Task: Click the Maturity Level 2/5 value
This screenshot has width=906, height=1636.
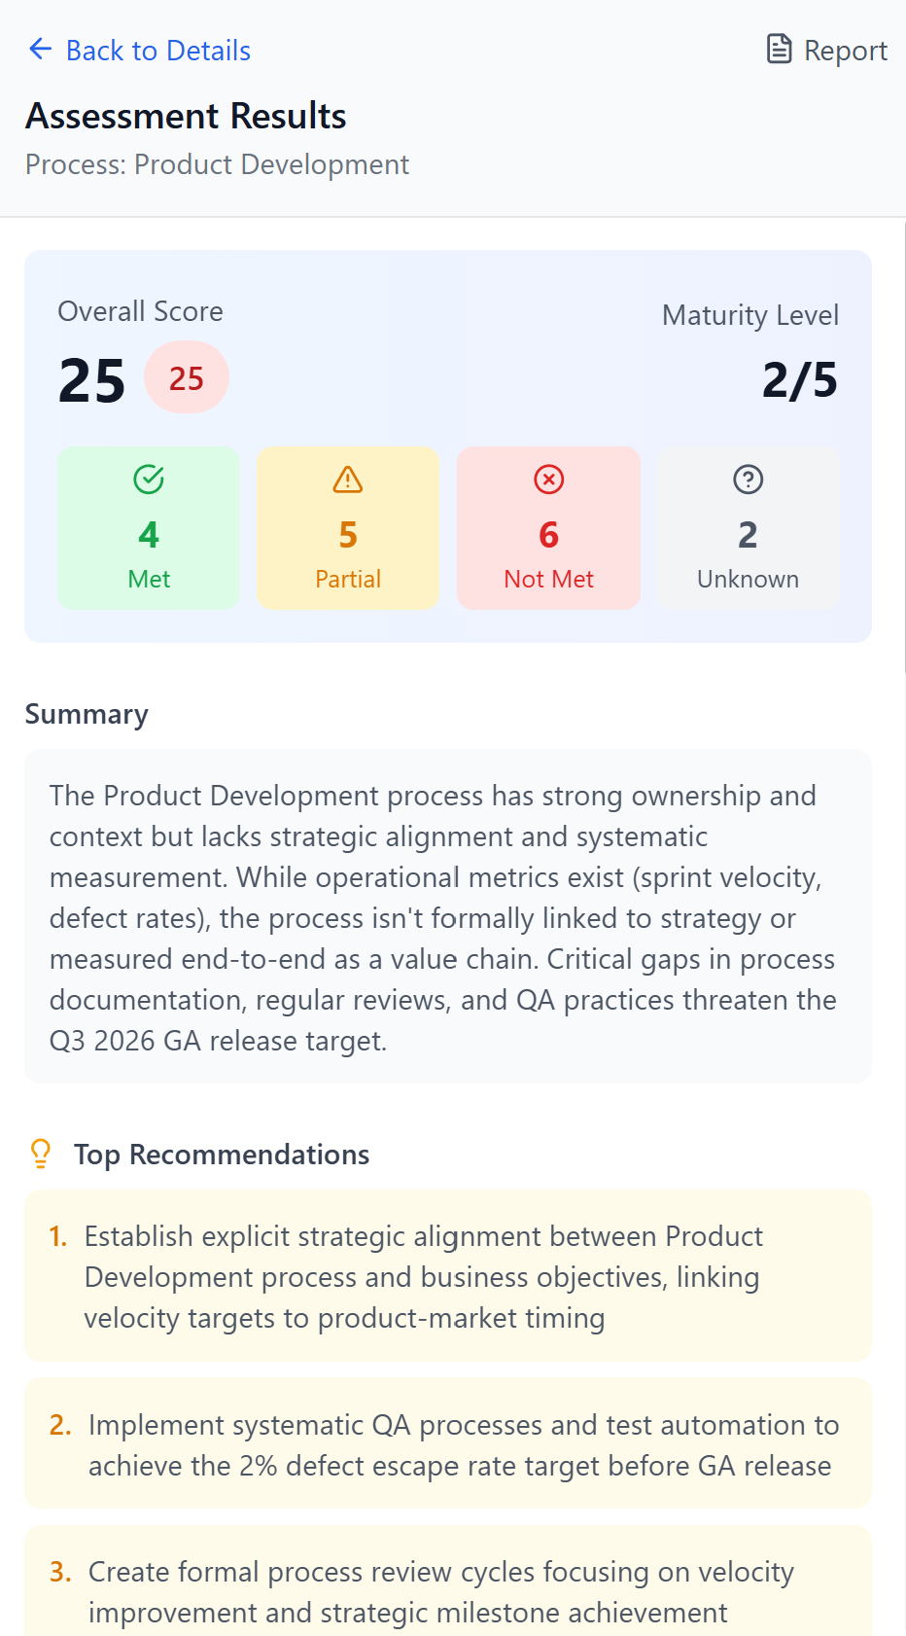Action: coord(799,380)
